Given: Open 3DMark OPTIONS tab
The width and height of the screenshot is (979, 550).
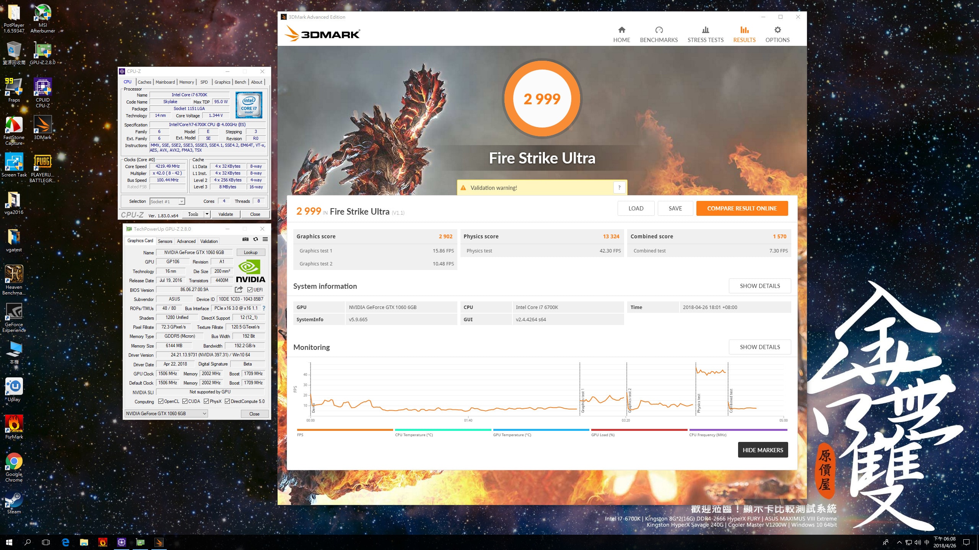Looking at the screenshot, I should 777,34.
